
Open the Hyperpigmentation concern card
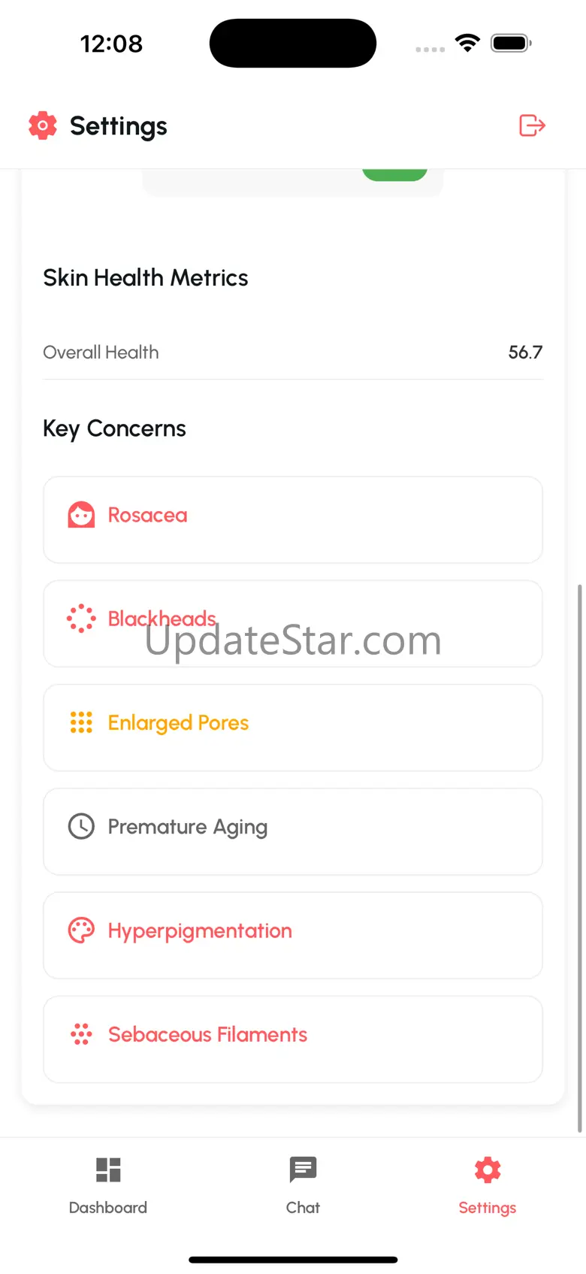pos(293,935)
